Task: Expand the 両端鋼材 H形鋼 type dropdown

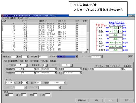Action: click(35, 69)
